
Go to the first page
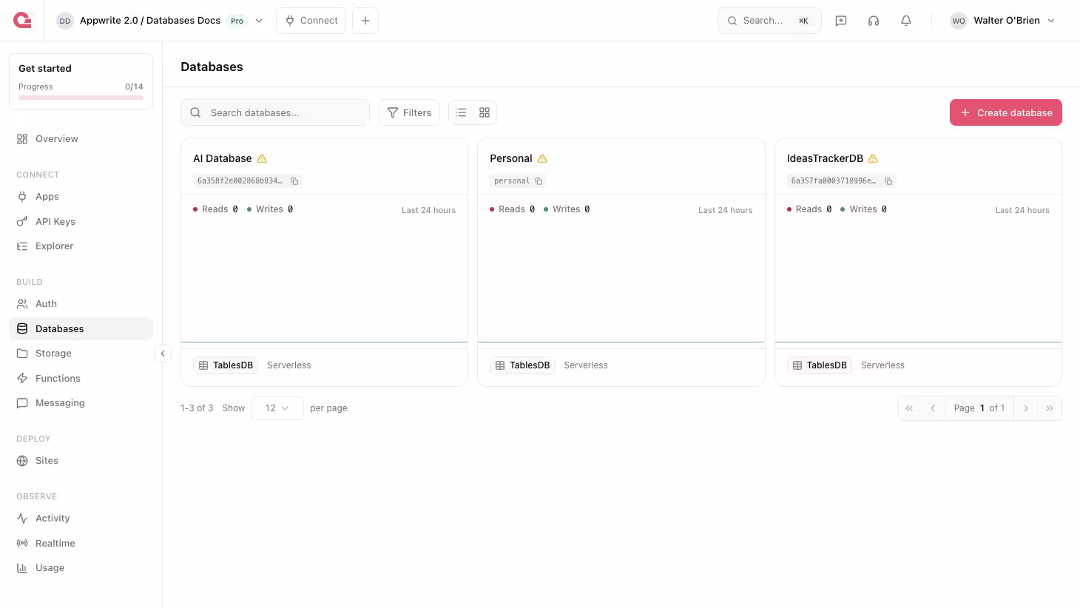[x=909, y=408]
